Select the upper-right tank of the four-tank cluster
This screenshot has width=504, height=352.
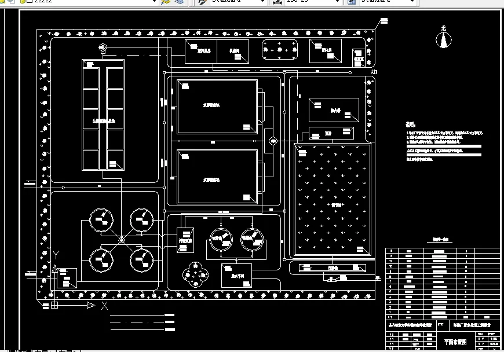tap(142, 220)
